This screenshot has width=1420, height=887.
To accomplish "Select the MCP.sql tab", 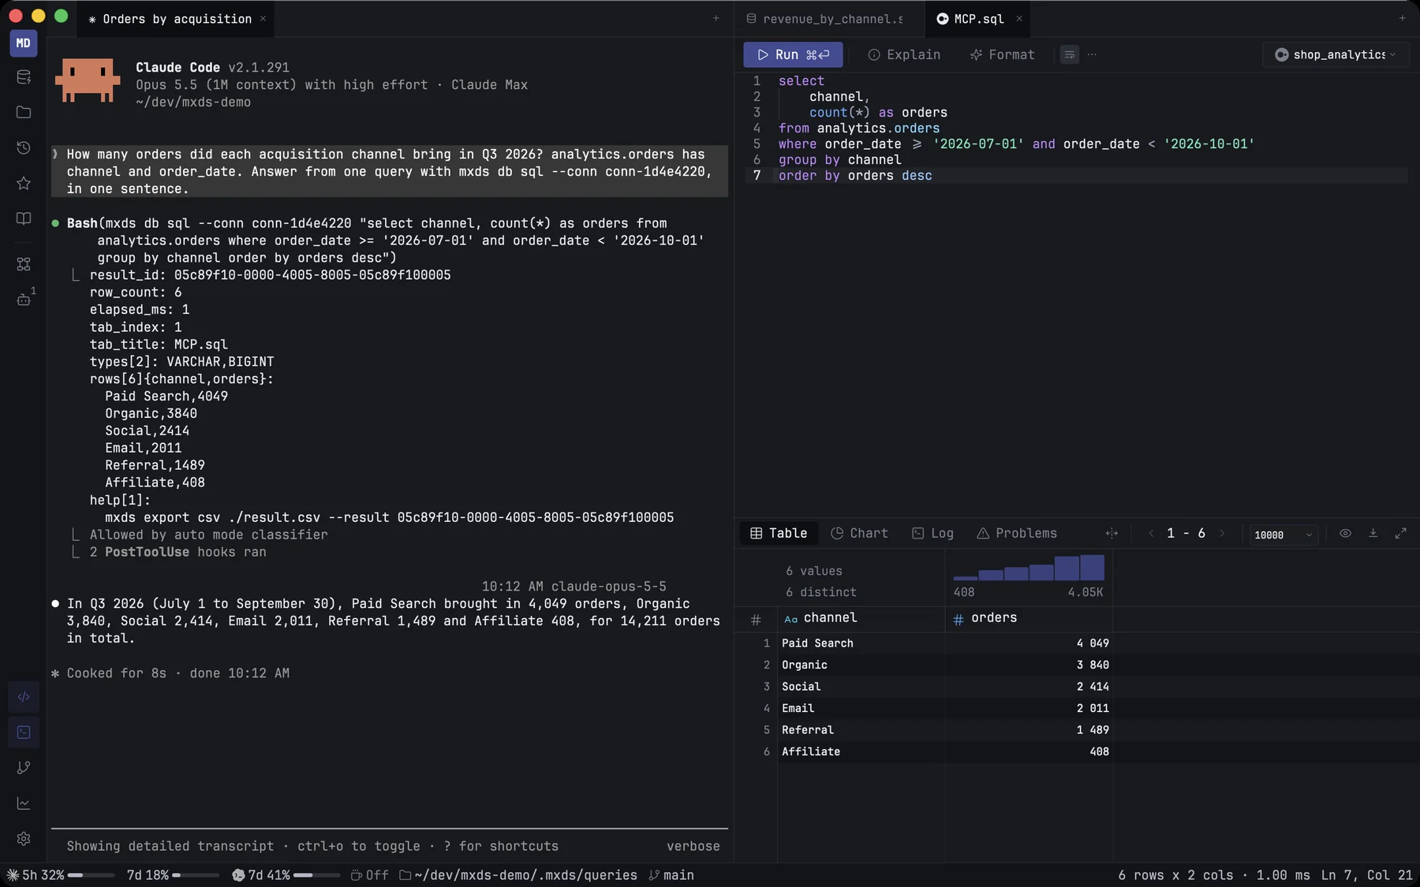I will point(978,19).
